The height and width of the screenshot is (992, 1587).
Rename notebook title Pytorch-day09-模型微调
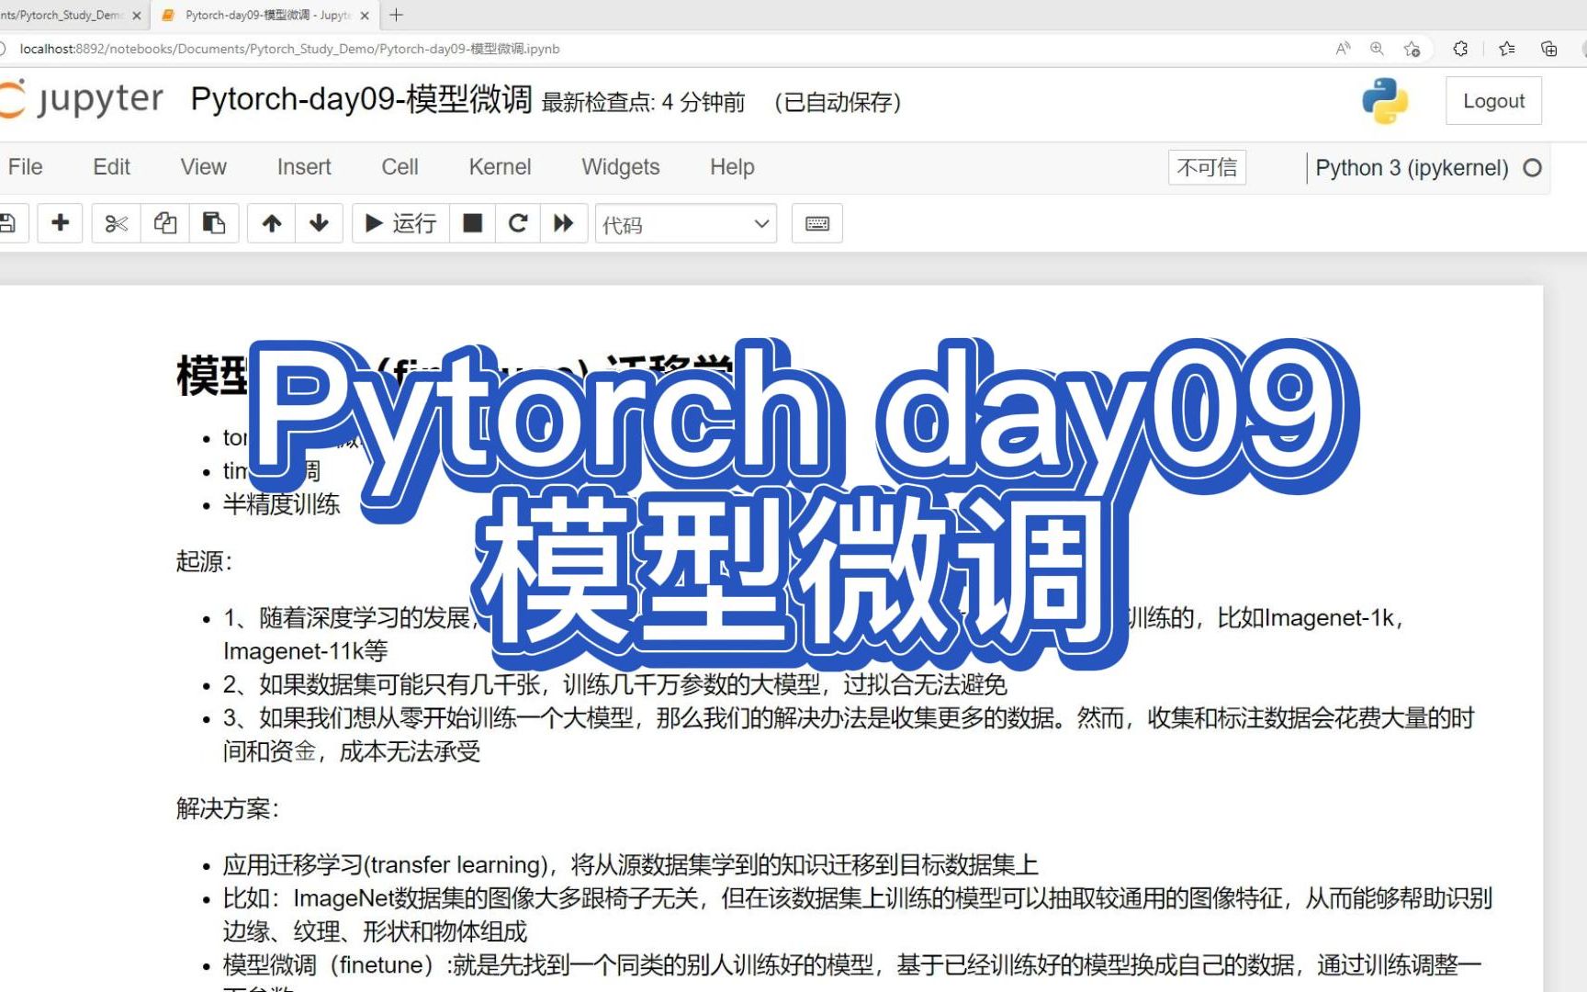[361, 99]
